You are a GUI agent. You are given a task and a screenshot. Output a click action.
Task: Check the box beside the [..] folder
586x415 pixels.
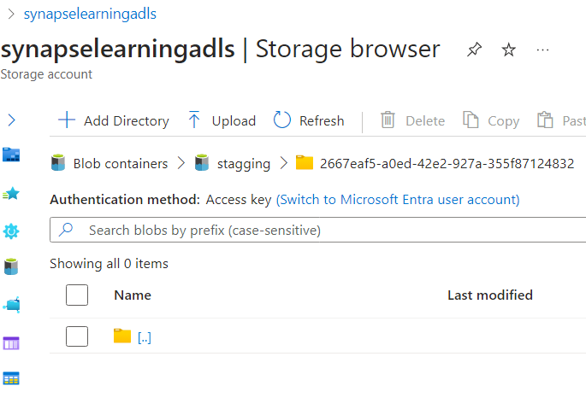click(77, 336)
